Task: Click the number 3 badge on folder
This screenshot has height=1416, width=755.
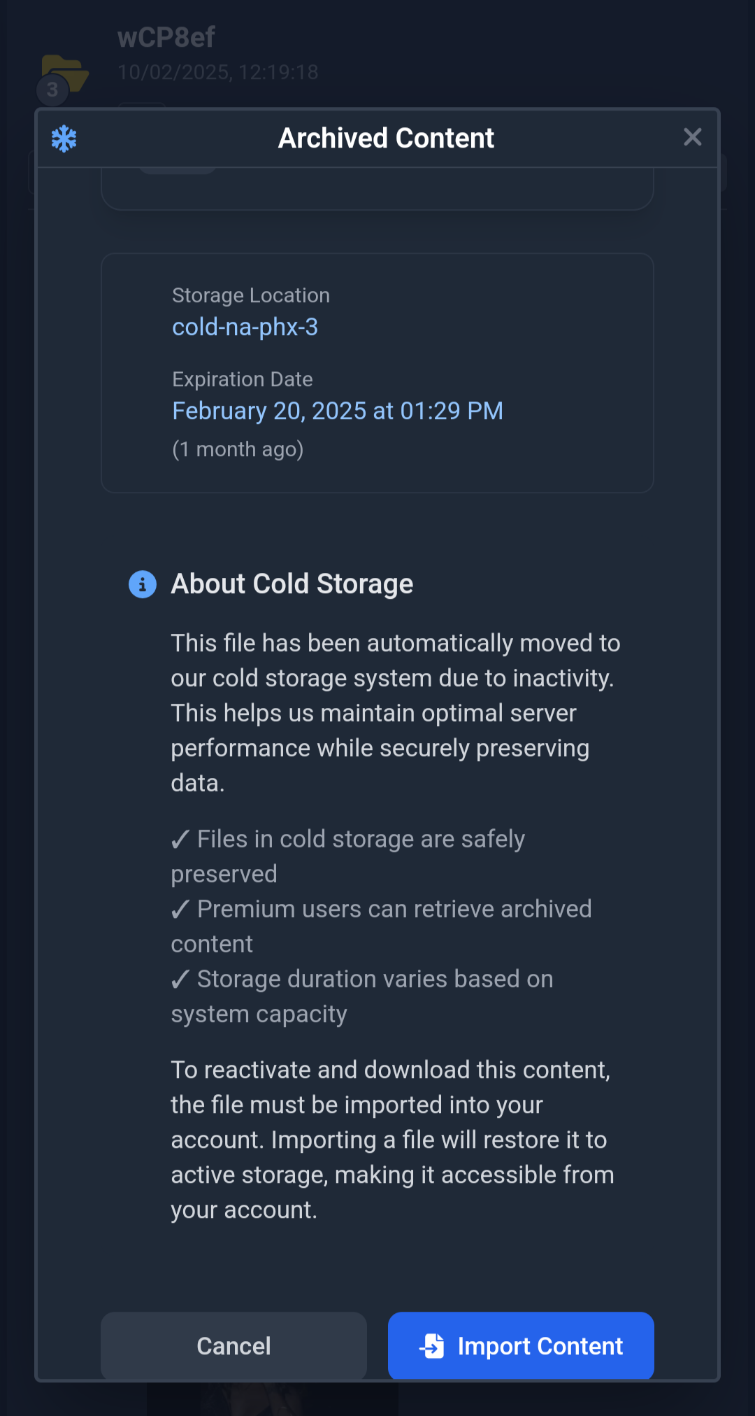Action: pos(52,90)
